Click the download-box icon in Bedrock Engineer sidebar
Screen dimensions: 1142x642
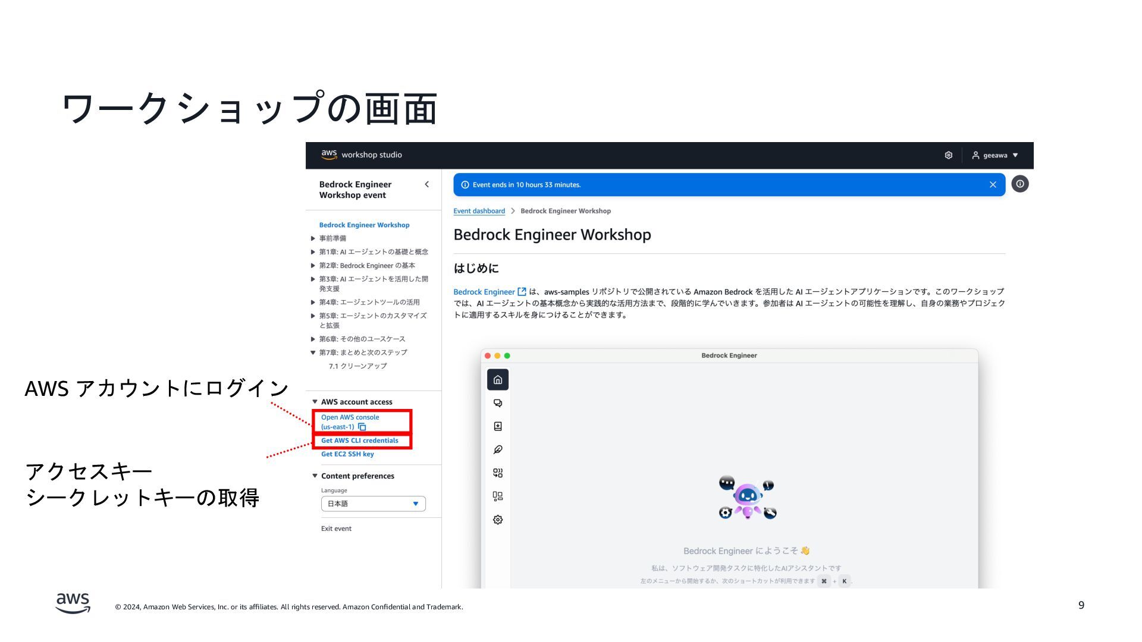(x=498, y=426)
